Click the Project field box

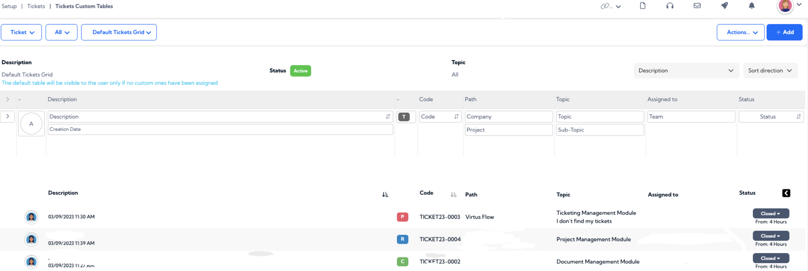coord(508,130)
